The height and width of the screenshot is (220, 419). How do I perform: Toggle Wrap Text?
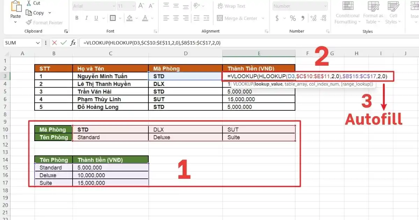click(231, 6)
